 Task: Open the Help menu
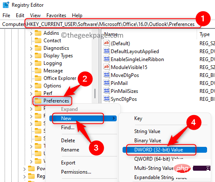pyautogui.click(x=77, y=15)
